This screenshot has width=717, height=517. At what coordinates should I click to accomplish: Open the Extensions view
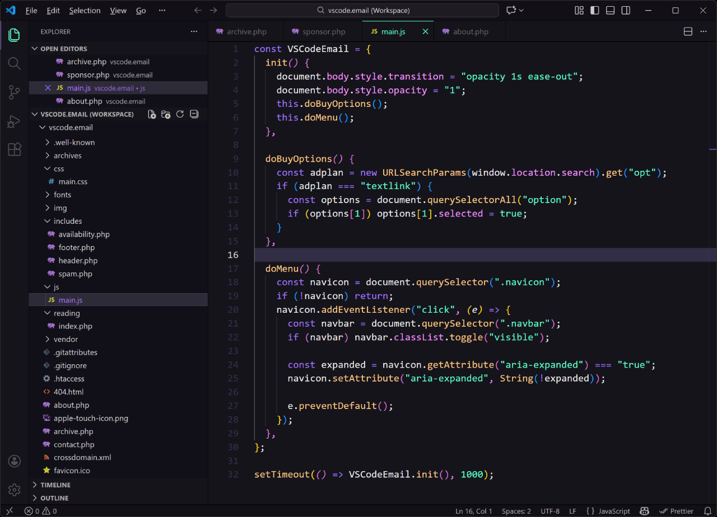14,149
